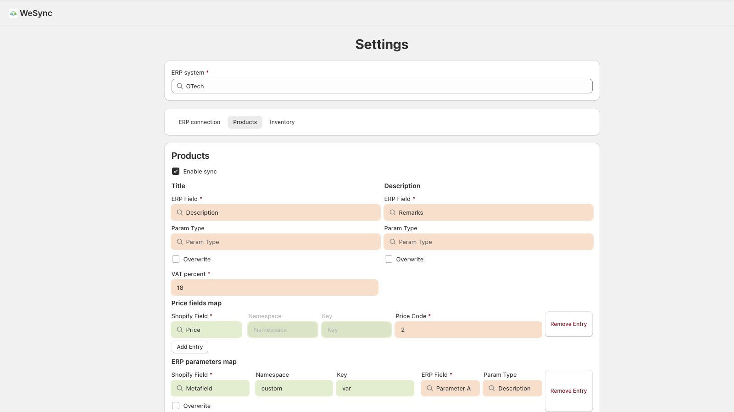Click the magnifier icon in Title Param Type
The height and width of the screenshot is (412, 734).
click(x=180, y=242)
